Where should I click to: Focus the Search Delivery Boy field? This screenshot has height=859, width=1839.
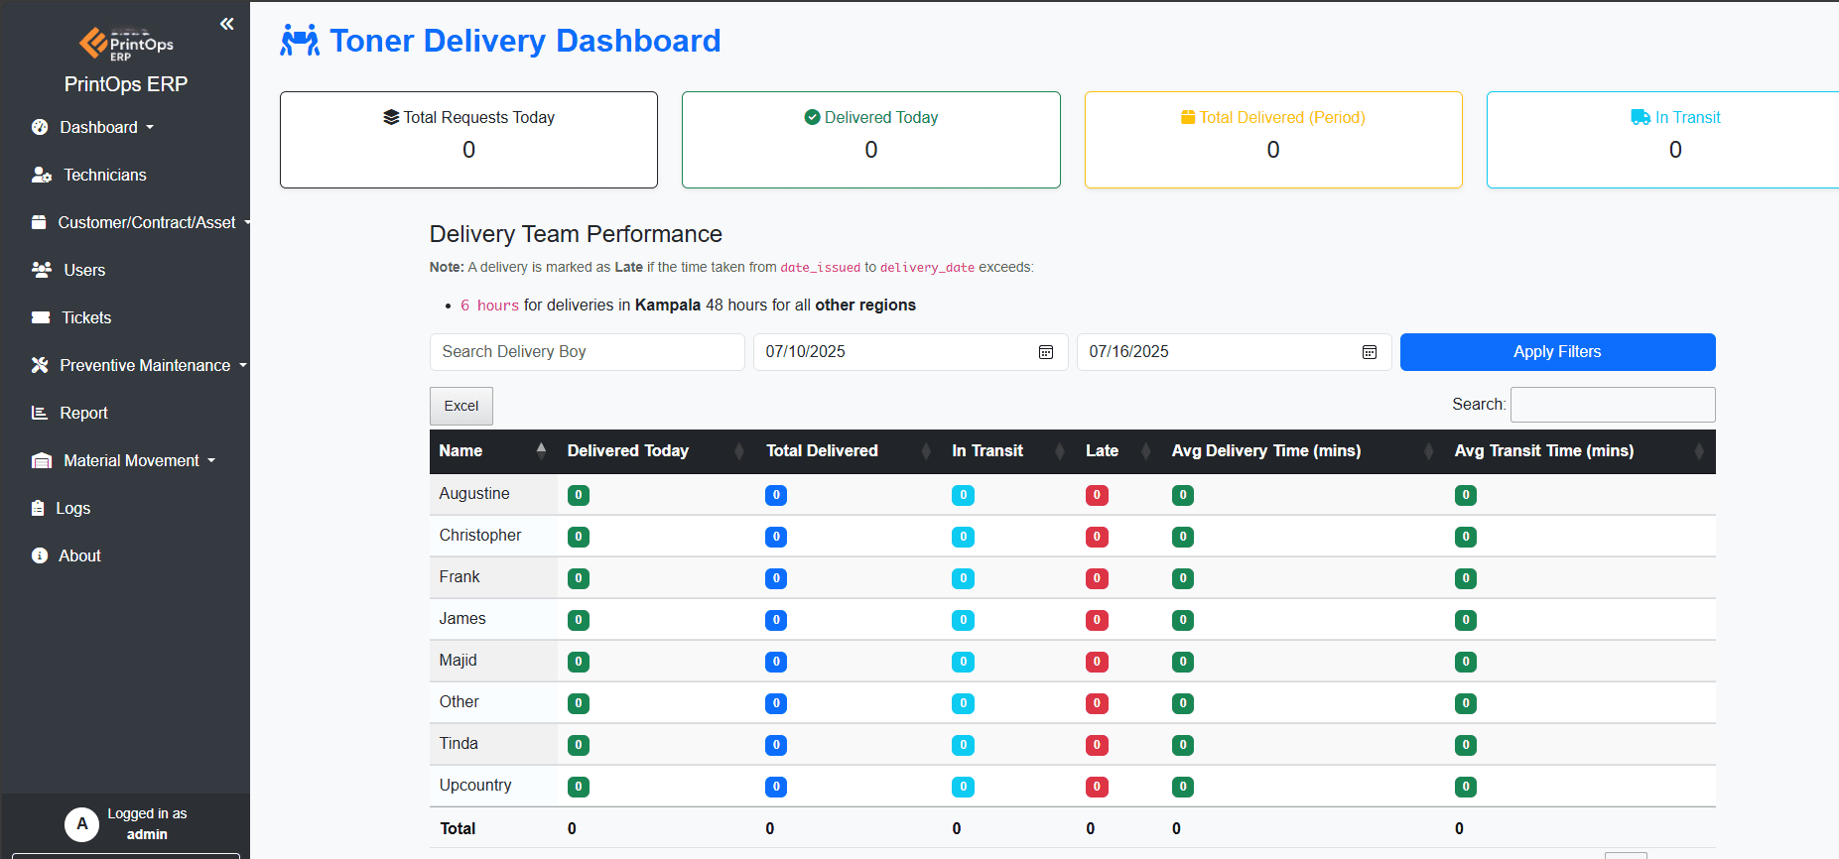click(587, 352)
